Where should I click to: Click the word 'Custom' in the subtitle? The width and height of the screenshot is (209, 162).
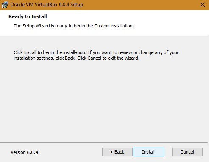(x=102, y=26)
